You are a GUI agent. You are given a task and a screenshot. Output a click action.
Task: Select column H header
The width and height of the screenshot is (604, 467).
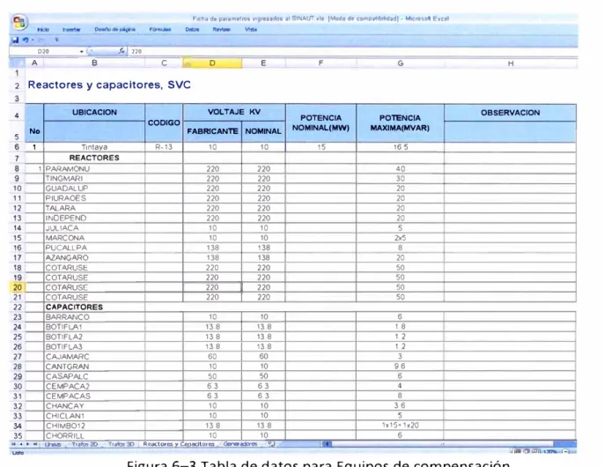(511, 63)
